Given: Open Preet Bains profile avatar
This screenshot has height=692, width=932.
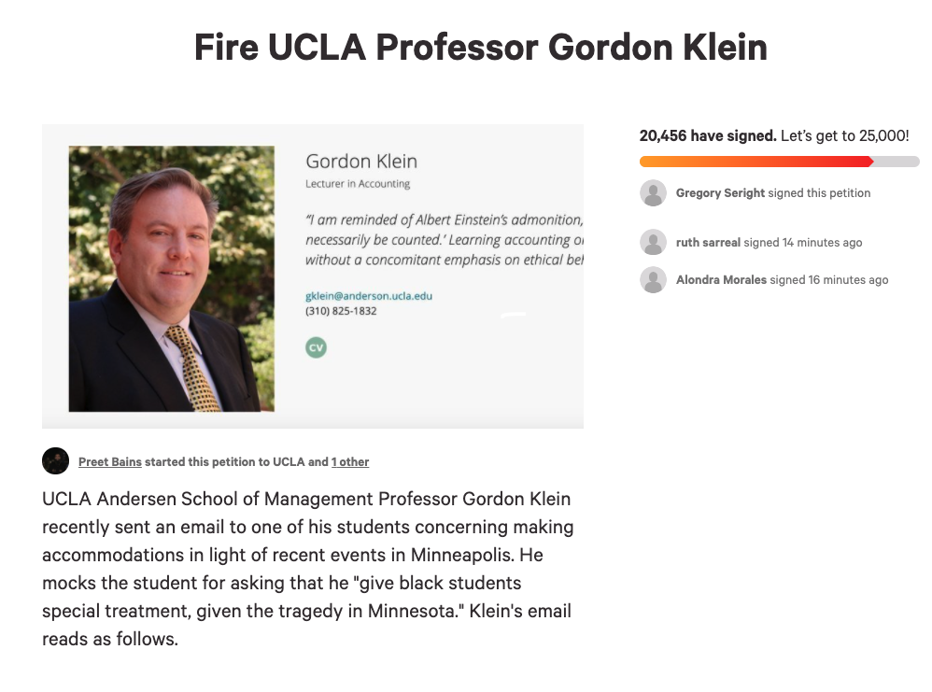Looking at the screenshot, I should pyautogui.click(x=55, y=460).
